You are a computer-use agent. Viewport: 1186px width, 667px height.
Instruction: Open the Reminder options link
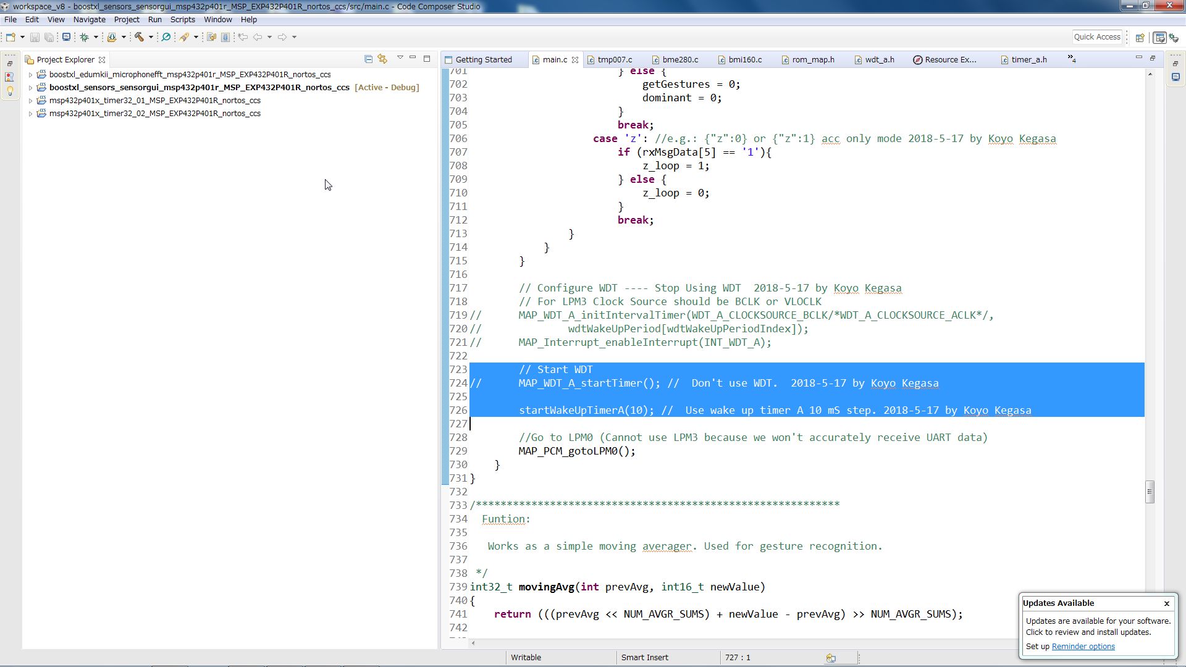(x=1083, y=647)
